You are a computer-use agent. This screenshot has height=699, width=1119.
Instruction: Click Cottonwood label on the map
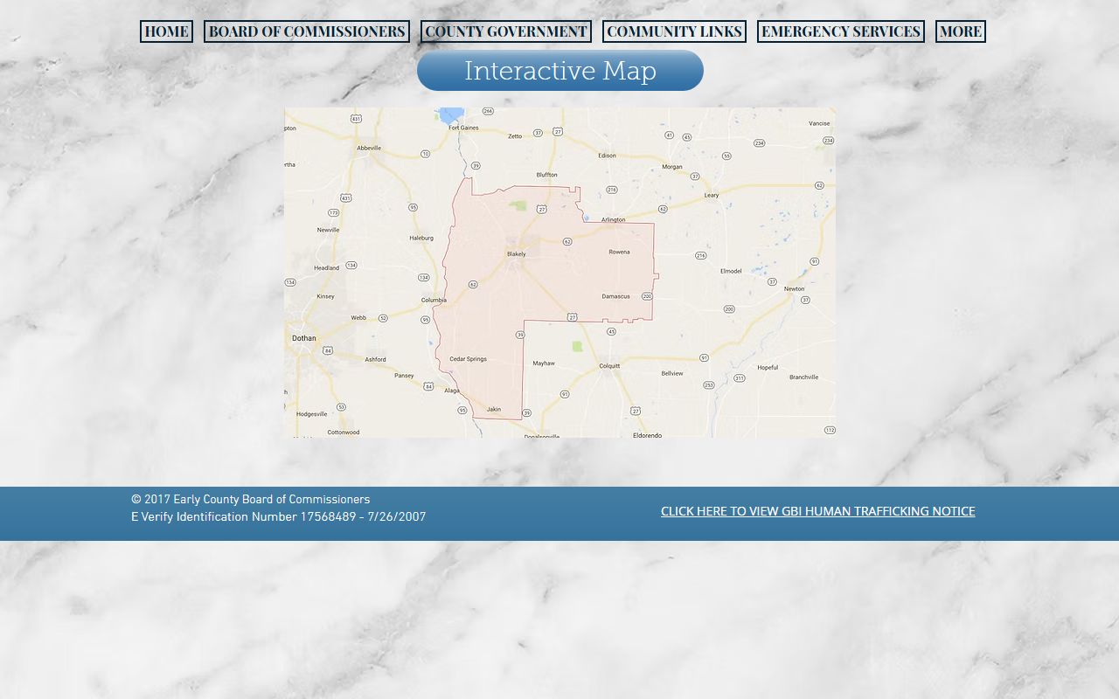tap(343, 433)
